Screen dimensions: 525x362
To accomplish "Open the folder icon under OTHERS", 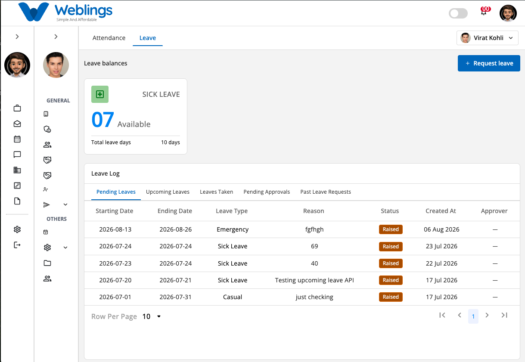I will pos(47,263).
